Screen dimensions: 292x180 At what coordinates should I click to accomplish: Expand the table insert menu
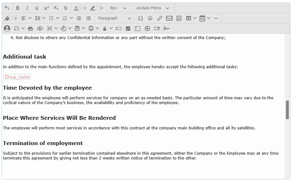click(195, 18)
